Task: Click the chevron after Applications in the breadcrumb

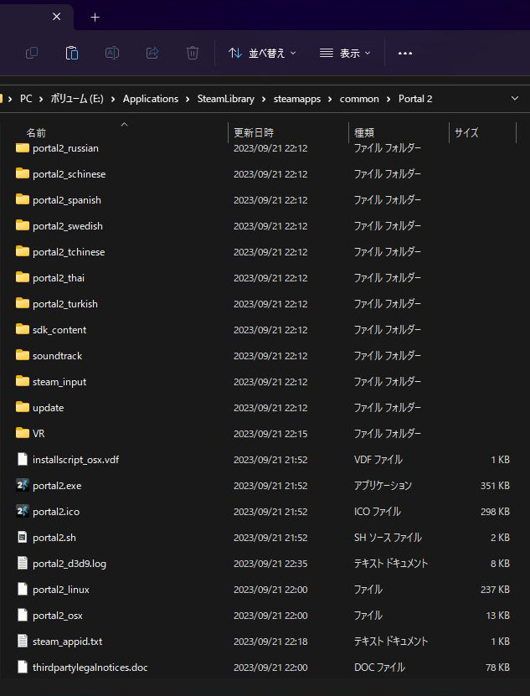Action: point(188,99)
